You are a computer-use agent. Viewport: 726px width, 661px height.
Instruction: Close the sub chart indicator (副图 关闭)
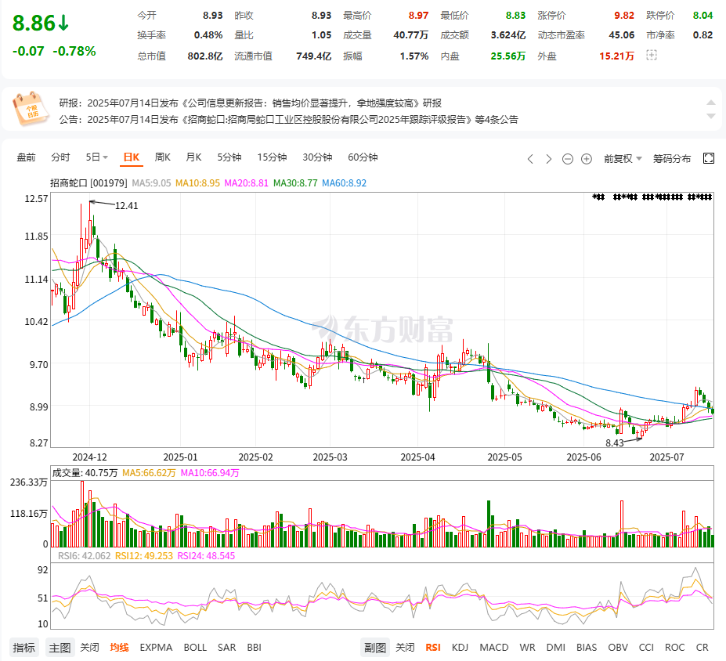[405, 647]
